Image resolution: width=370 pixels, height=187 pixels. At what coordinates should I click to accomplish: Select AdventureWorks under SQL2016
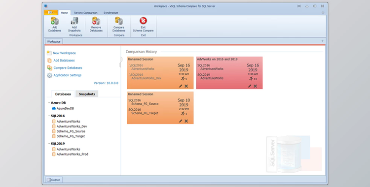pos(68,121)
